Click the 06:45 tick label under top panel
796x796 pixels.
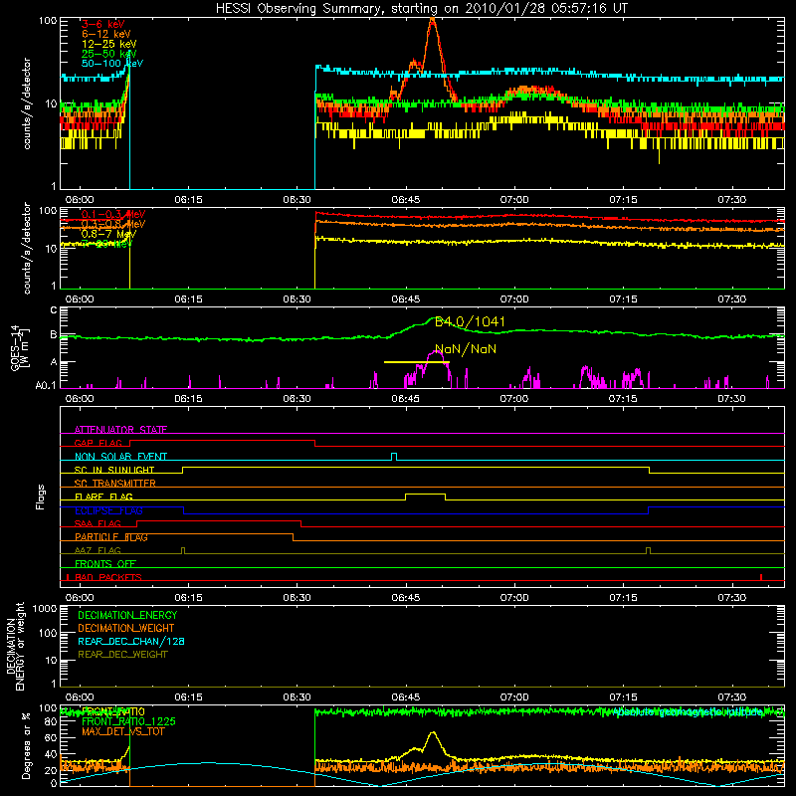click(x=406, y=200)
